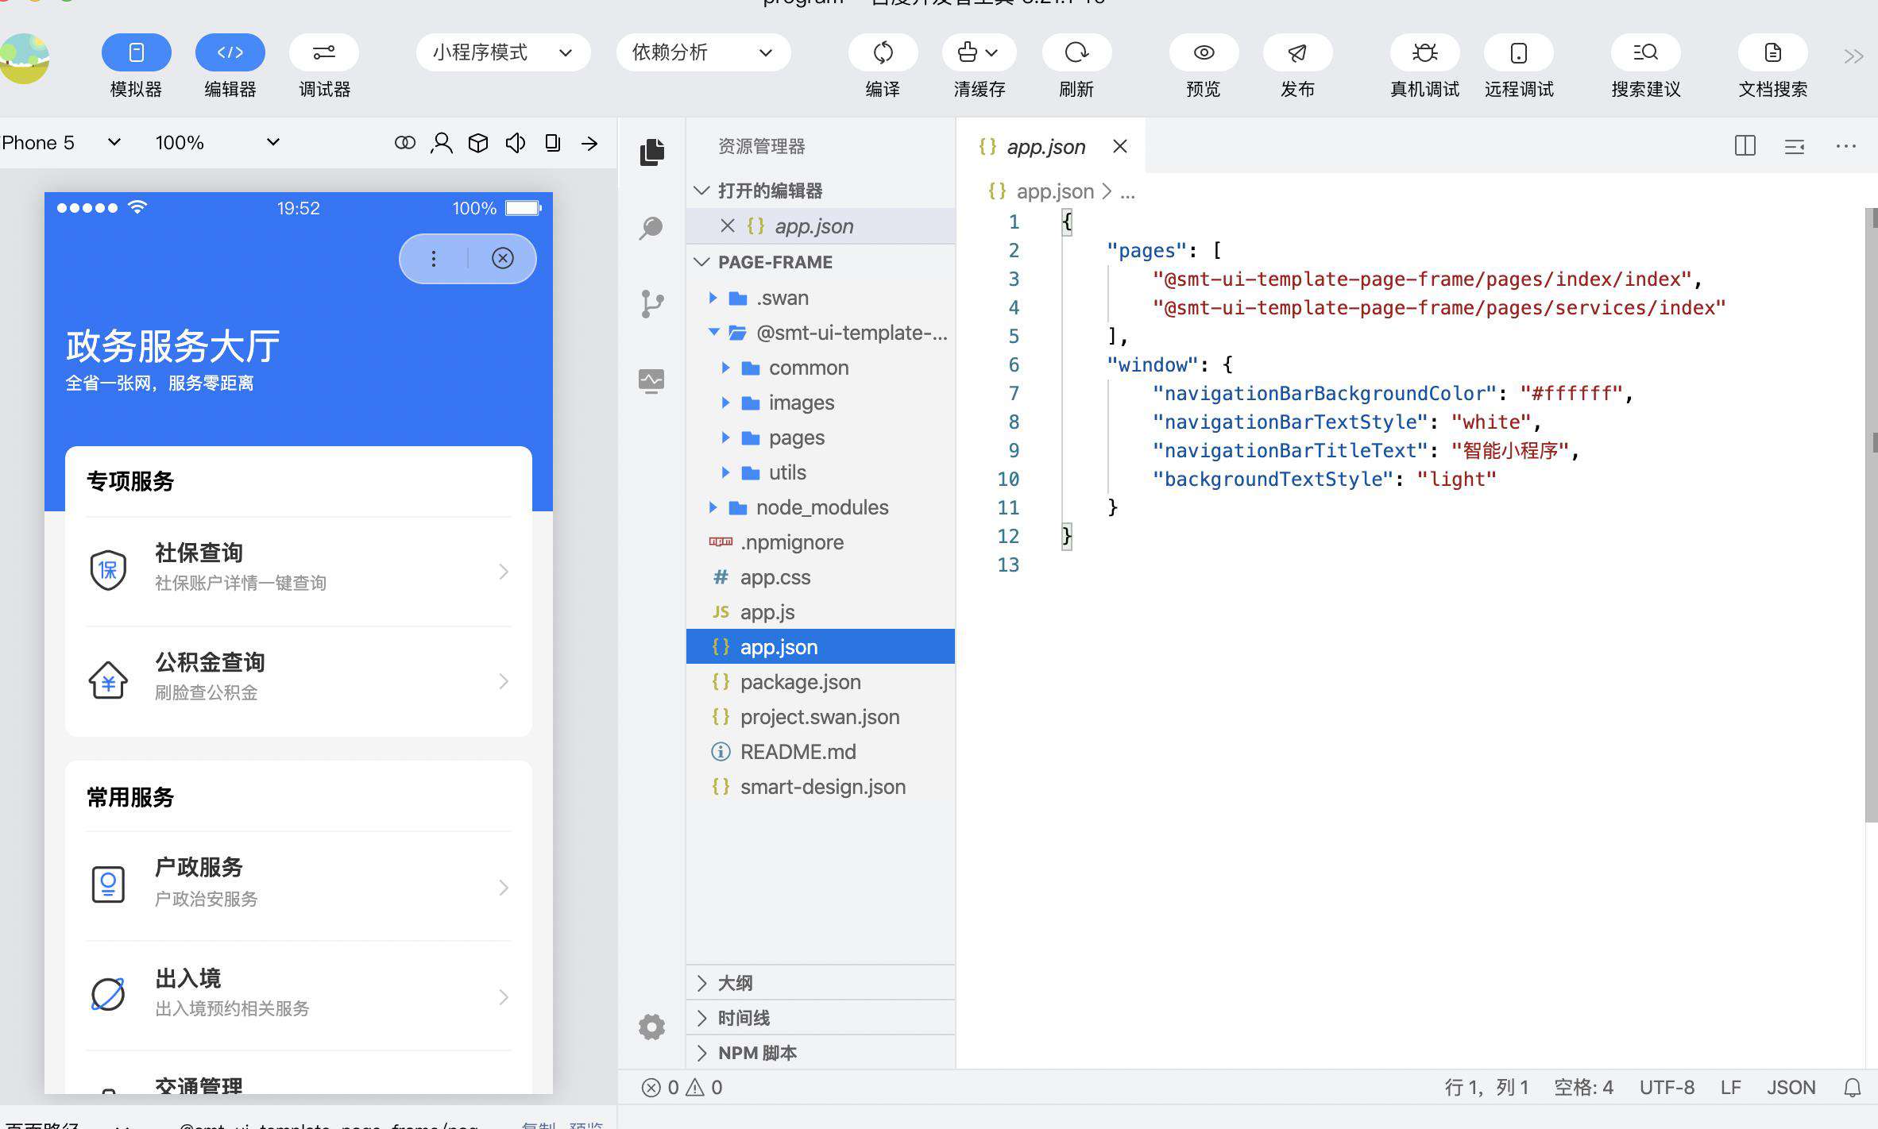The image size is (1878, 1129).
Task: Close the mini program with circle X
Action: tap(503, 258)
